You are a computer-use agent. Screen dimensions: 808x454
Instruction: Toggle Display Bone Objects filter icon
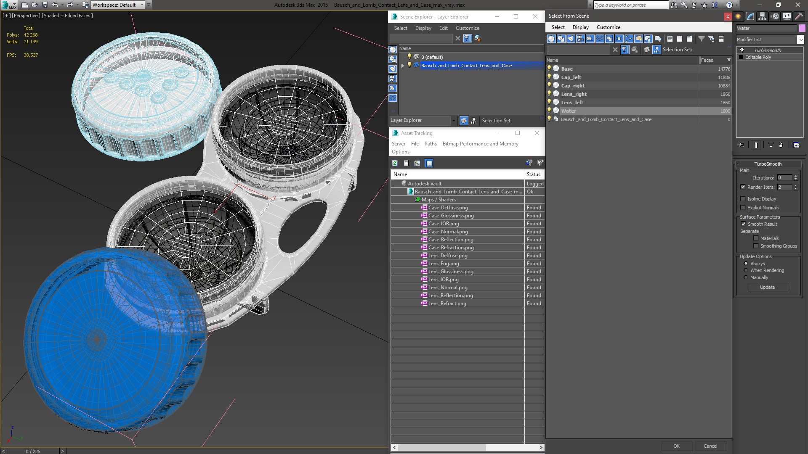click(629, 39)
